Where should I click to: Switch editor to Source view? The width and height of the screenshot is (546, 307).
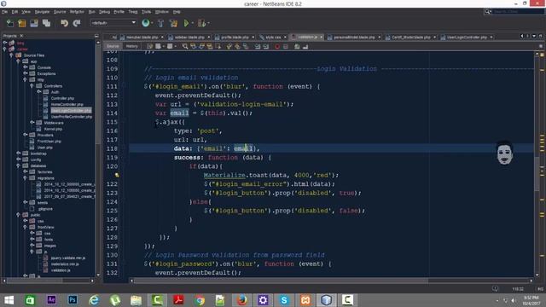pyautogui.click(x=113, y=46)
